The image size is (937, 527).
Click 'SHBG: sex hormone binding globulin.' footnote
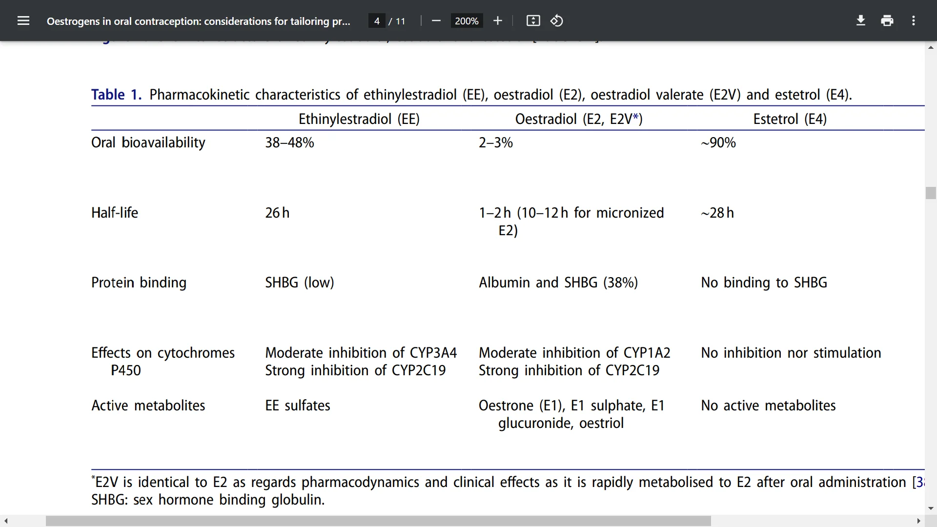[208, 500]
